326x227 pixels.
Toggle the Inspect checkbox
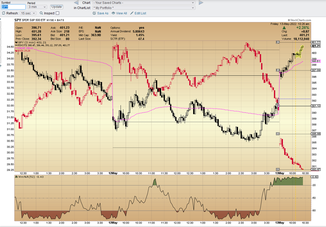(58, 13)
